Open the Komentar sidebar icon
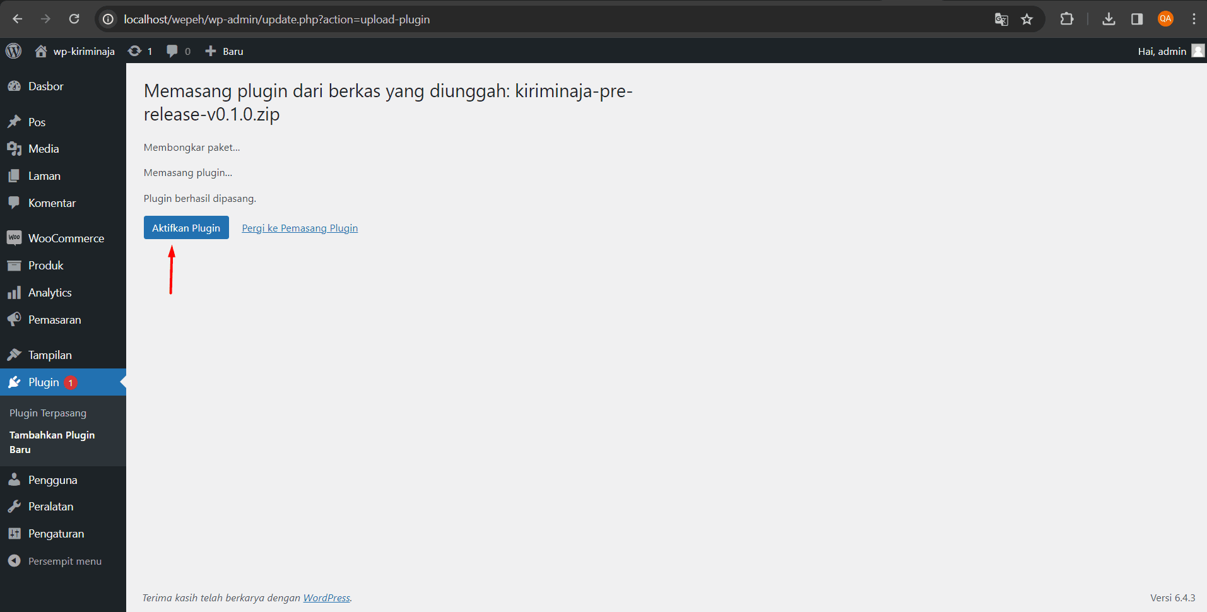Screen dimensions: 1207x612 tap(15, 203)
